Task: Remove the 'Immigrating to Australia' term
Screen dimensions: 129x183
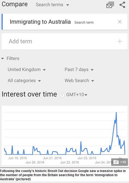Action: [120, 22]
